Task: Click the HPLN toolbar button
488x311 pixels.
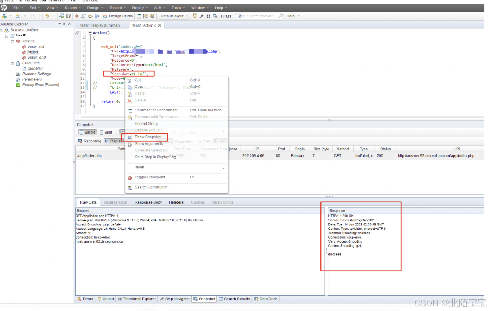Action: (x=226, y=16)
